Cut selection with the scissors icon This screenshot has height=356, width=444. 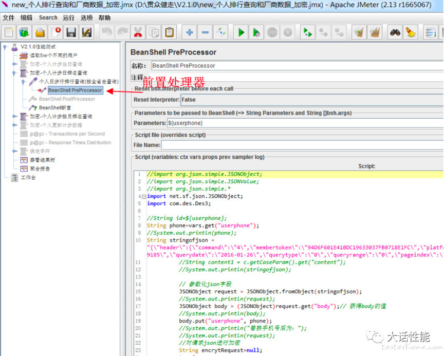pos(138,32)
